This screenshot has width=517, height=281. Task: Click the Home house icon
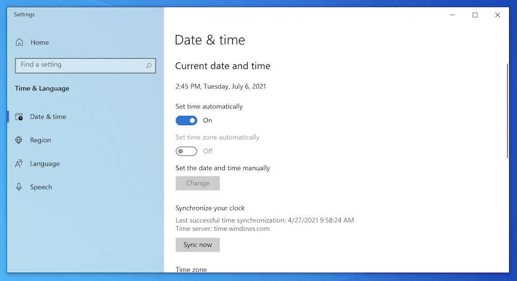coord(20,42)
